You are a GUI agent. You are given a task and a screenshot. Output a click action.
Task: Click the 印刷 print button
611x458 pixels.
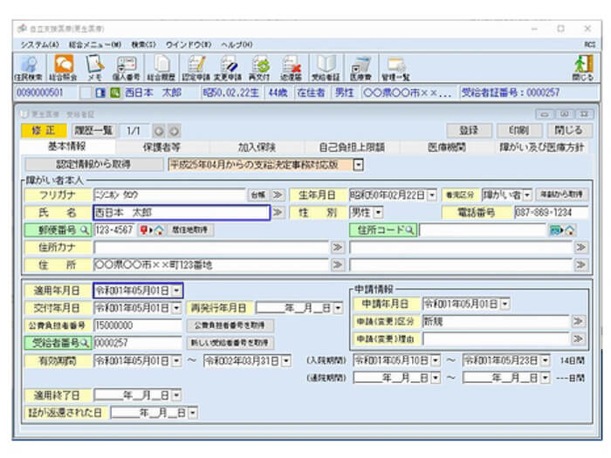518,130
